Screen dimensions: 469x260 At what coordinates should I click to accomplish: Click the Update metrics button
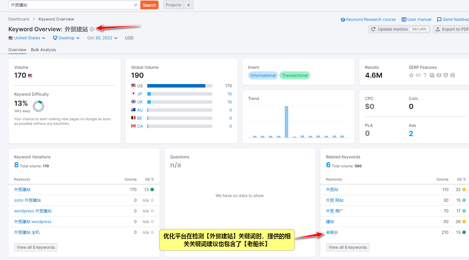click(x=399, y=29)
